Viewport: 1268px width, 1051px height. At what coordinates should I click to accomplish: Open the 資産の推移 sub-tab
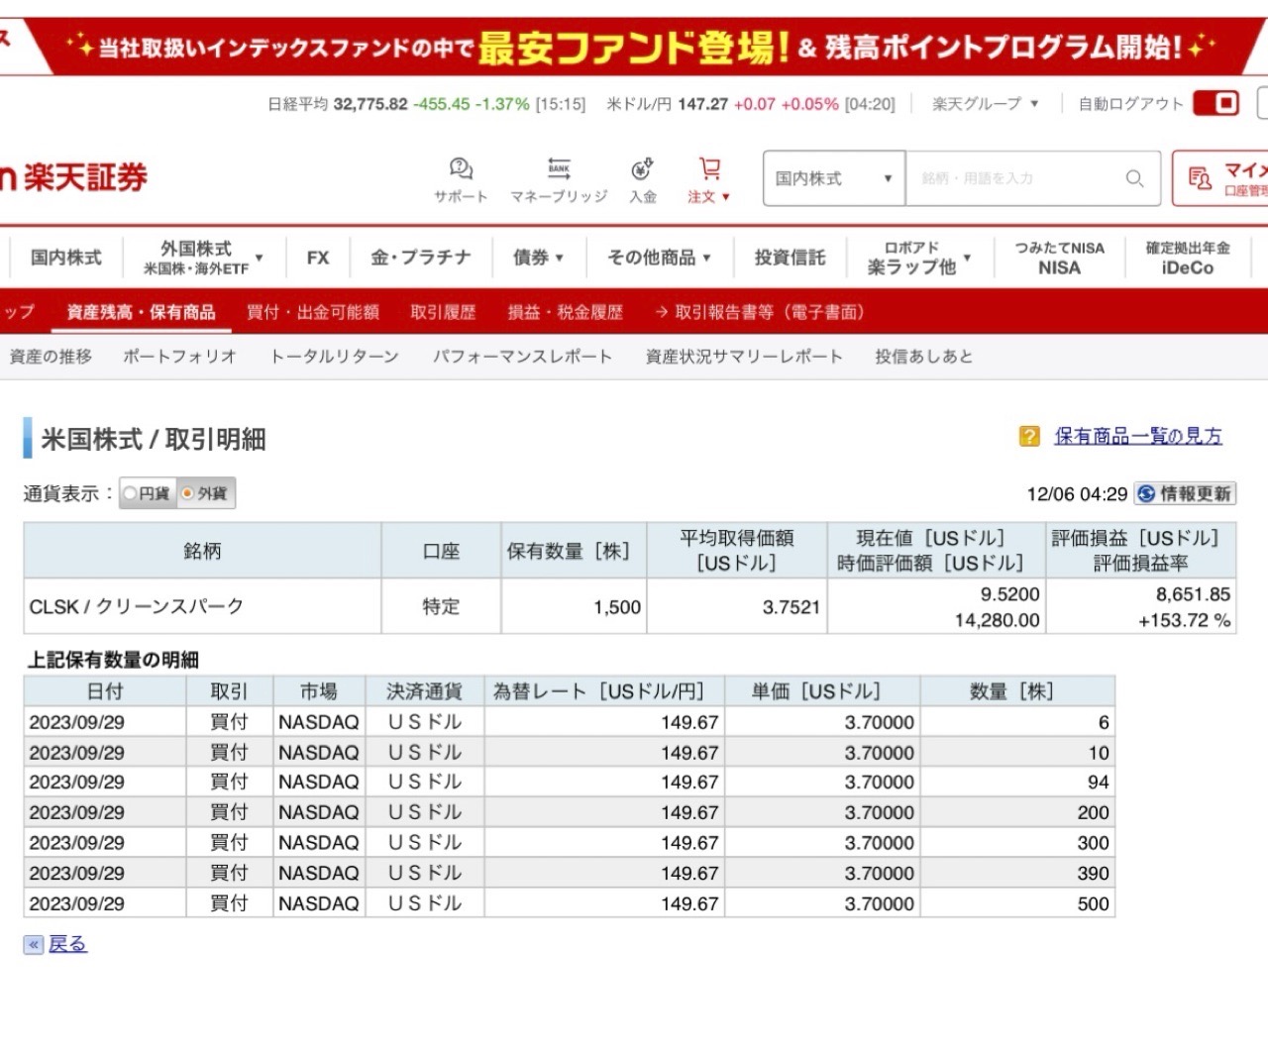coord(51,357)
